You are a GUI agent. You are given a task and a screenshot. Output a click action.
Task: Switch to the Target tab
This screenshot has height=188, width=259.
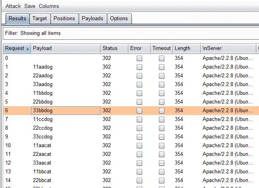point(39,18)
